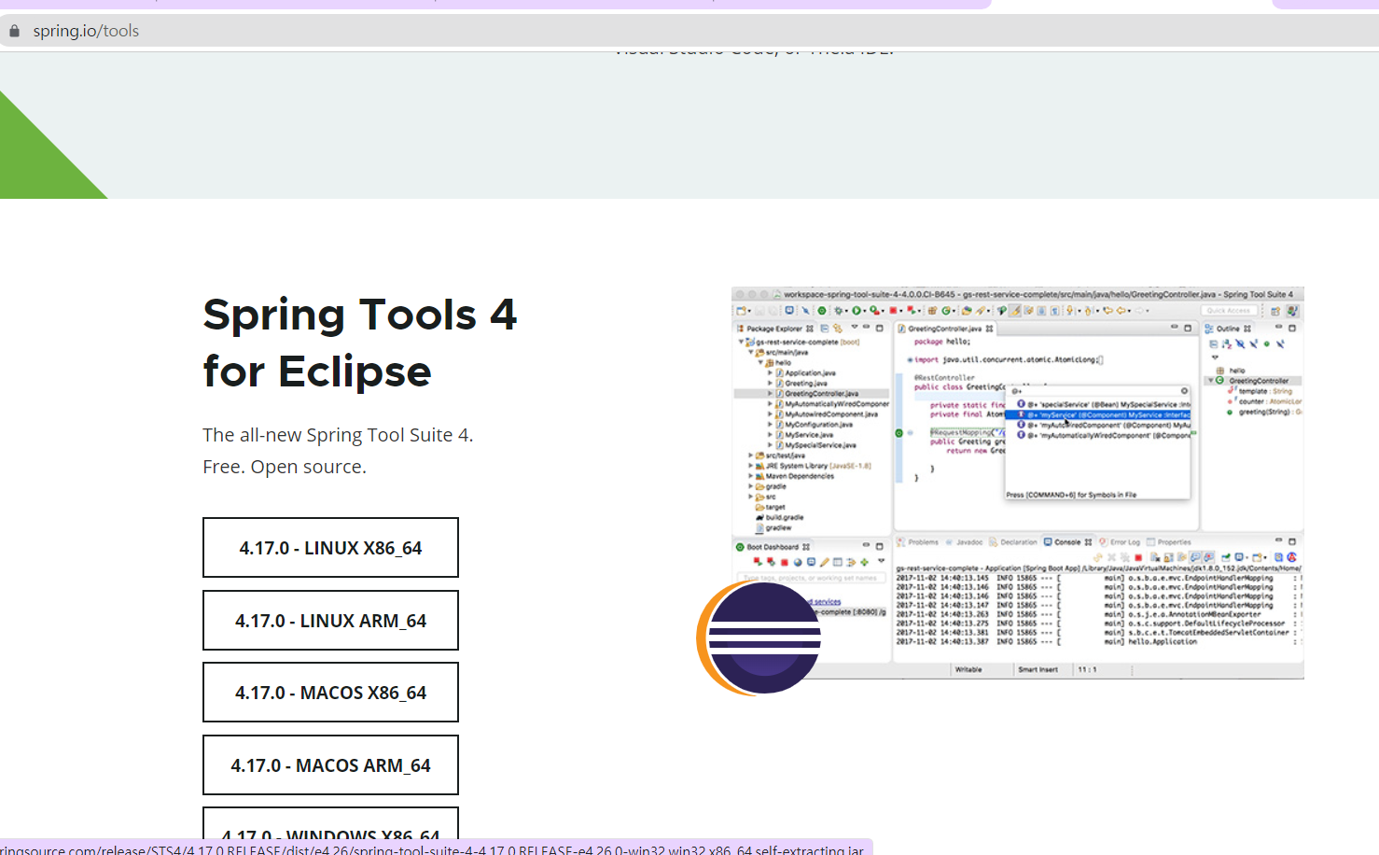Image resolution: width=1379 pixels, height=855 pixels.
Task: Download 4.17.0 - LINUX ARM_64
Action: click(x=330, y=621)
